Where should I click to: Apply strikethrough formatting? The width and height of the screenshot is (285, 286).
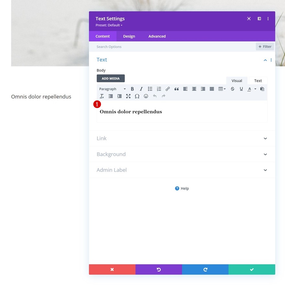tap(233, 89)
